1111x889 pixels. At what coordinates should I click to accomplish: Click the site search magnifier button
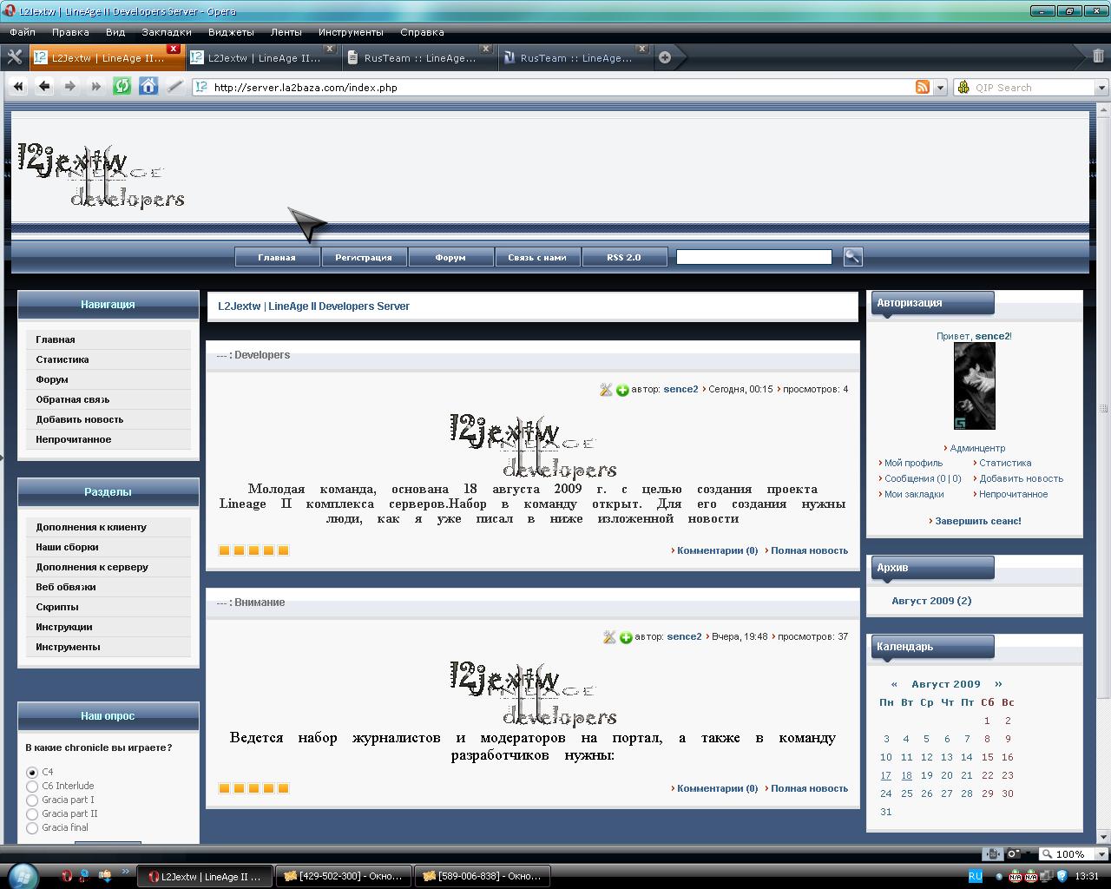[852, 256]
